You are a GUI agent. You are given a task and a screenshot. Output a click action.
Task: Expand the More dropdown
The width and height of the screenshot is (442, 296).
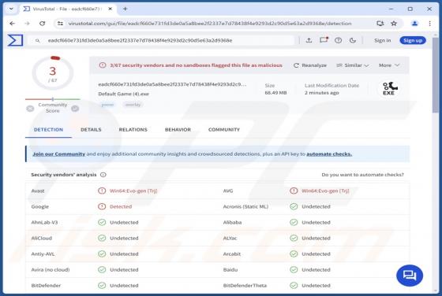click(x=389, y=65)
